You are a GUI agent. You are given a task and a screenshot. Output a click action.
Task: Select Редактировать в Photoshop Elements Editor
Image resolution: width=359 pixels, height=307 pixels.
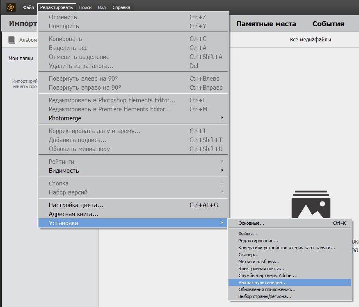[x=133, y=100]
